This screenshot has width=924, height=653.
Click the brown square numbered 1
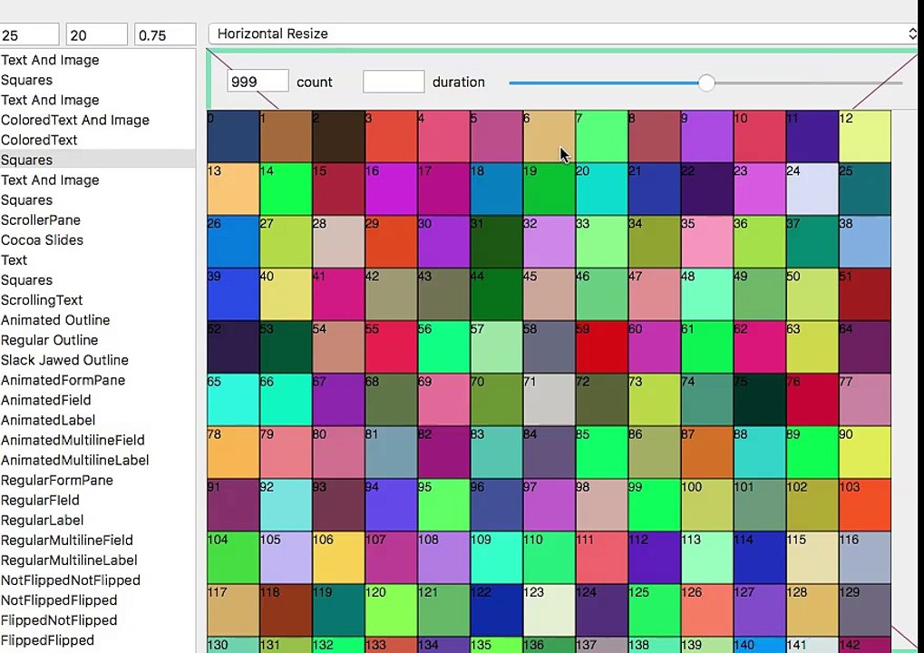click(286, 136)
